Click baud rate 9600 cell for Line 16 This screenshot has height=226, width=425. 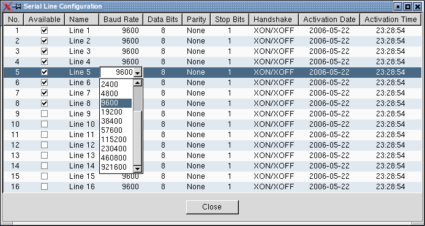pyautogui.click(x=121, y=186)
